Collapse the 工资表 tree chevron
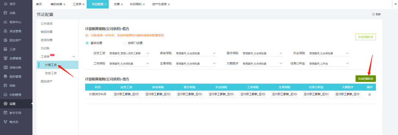 coord(74,56)
